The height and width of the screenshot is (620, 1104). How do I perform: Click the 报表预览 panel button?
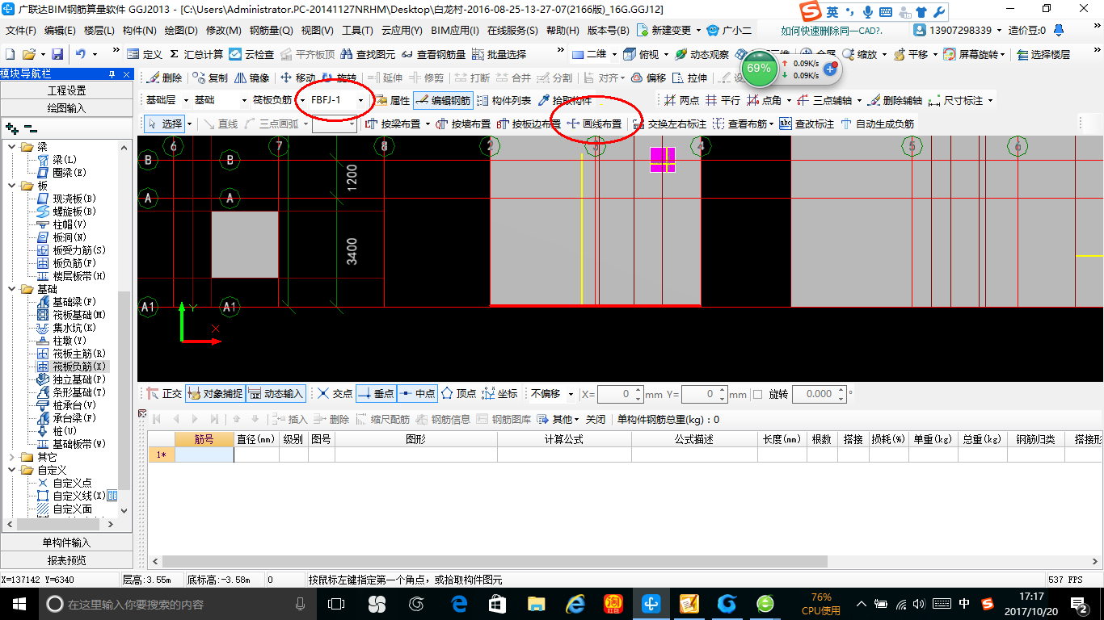coord(66,560)
